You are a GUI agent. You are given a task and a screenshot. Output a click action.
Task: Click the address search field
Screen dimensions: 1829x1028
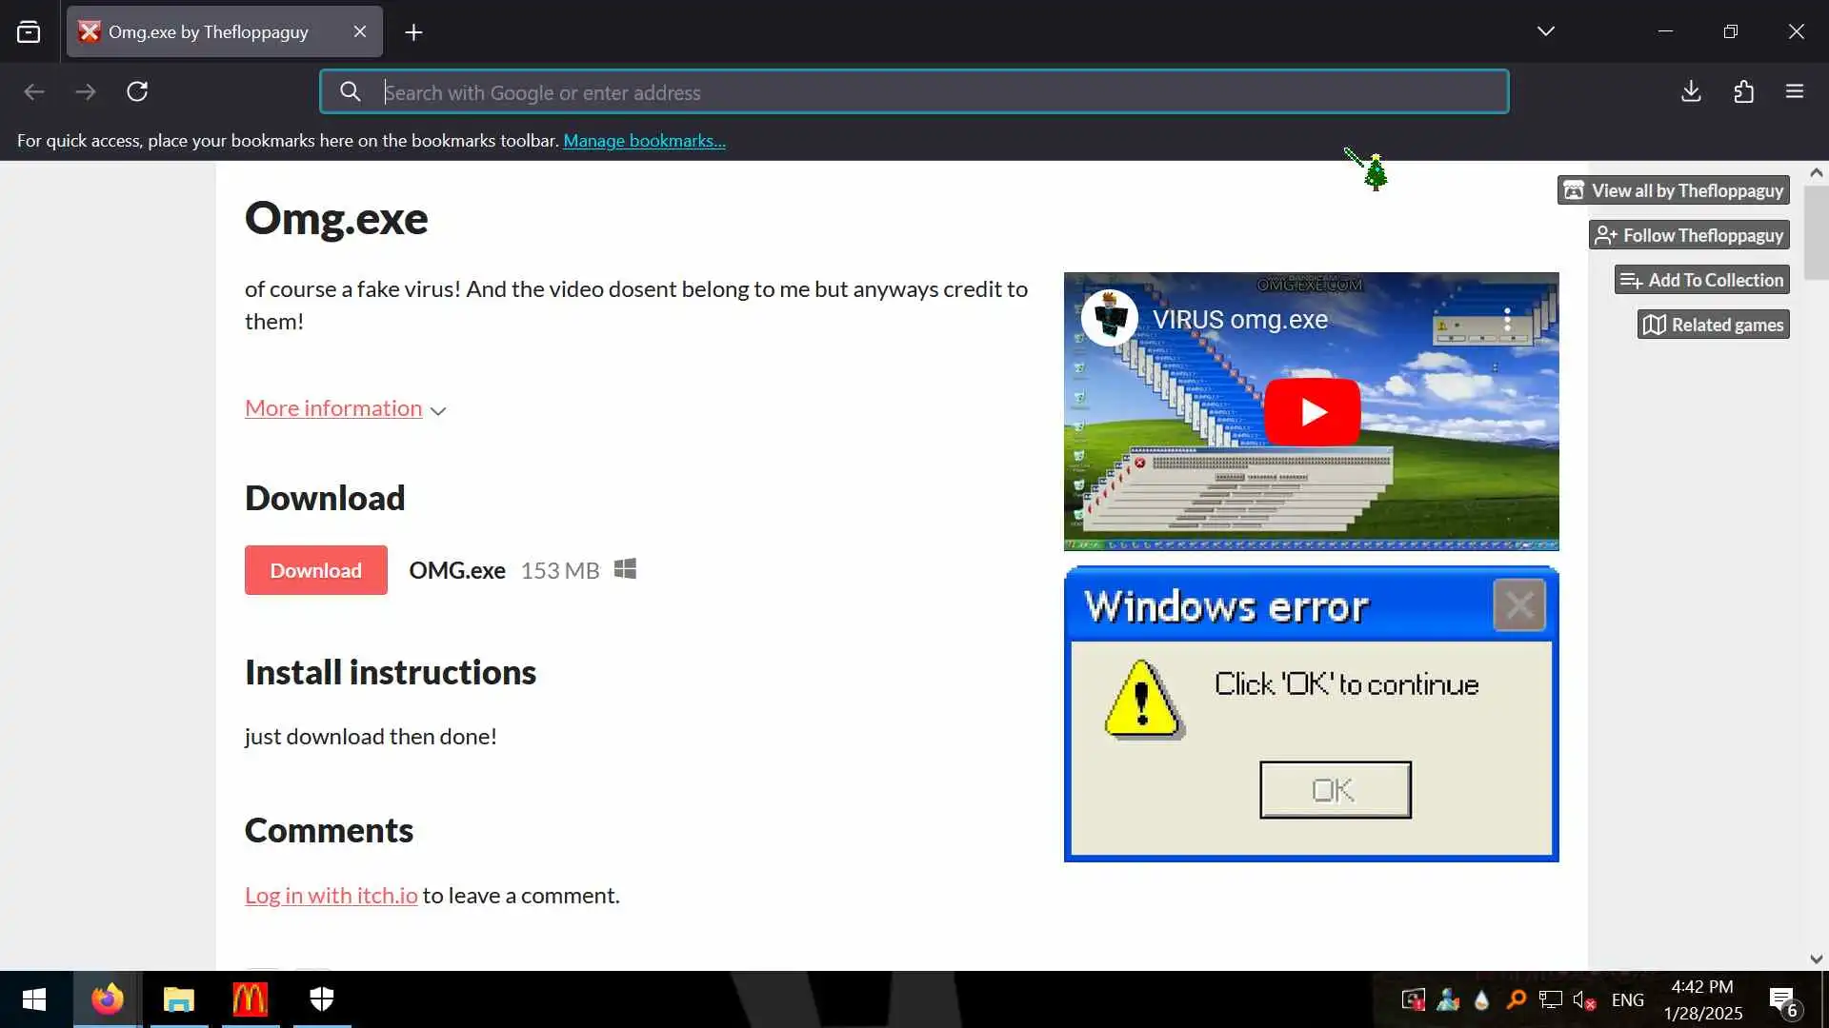pyautogui.click(x=914, y=92)
